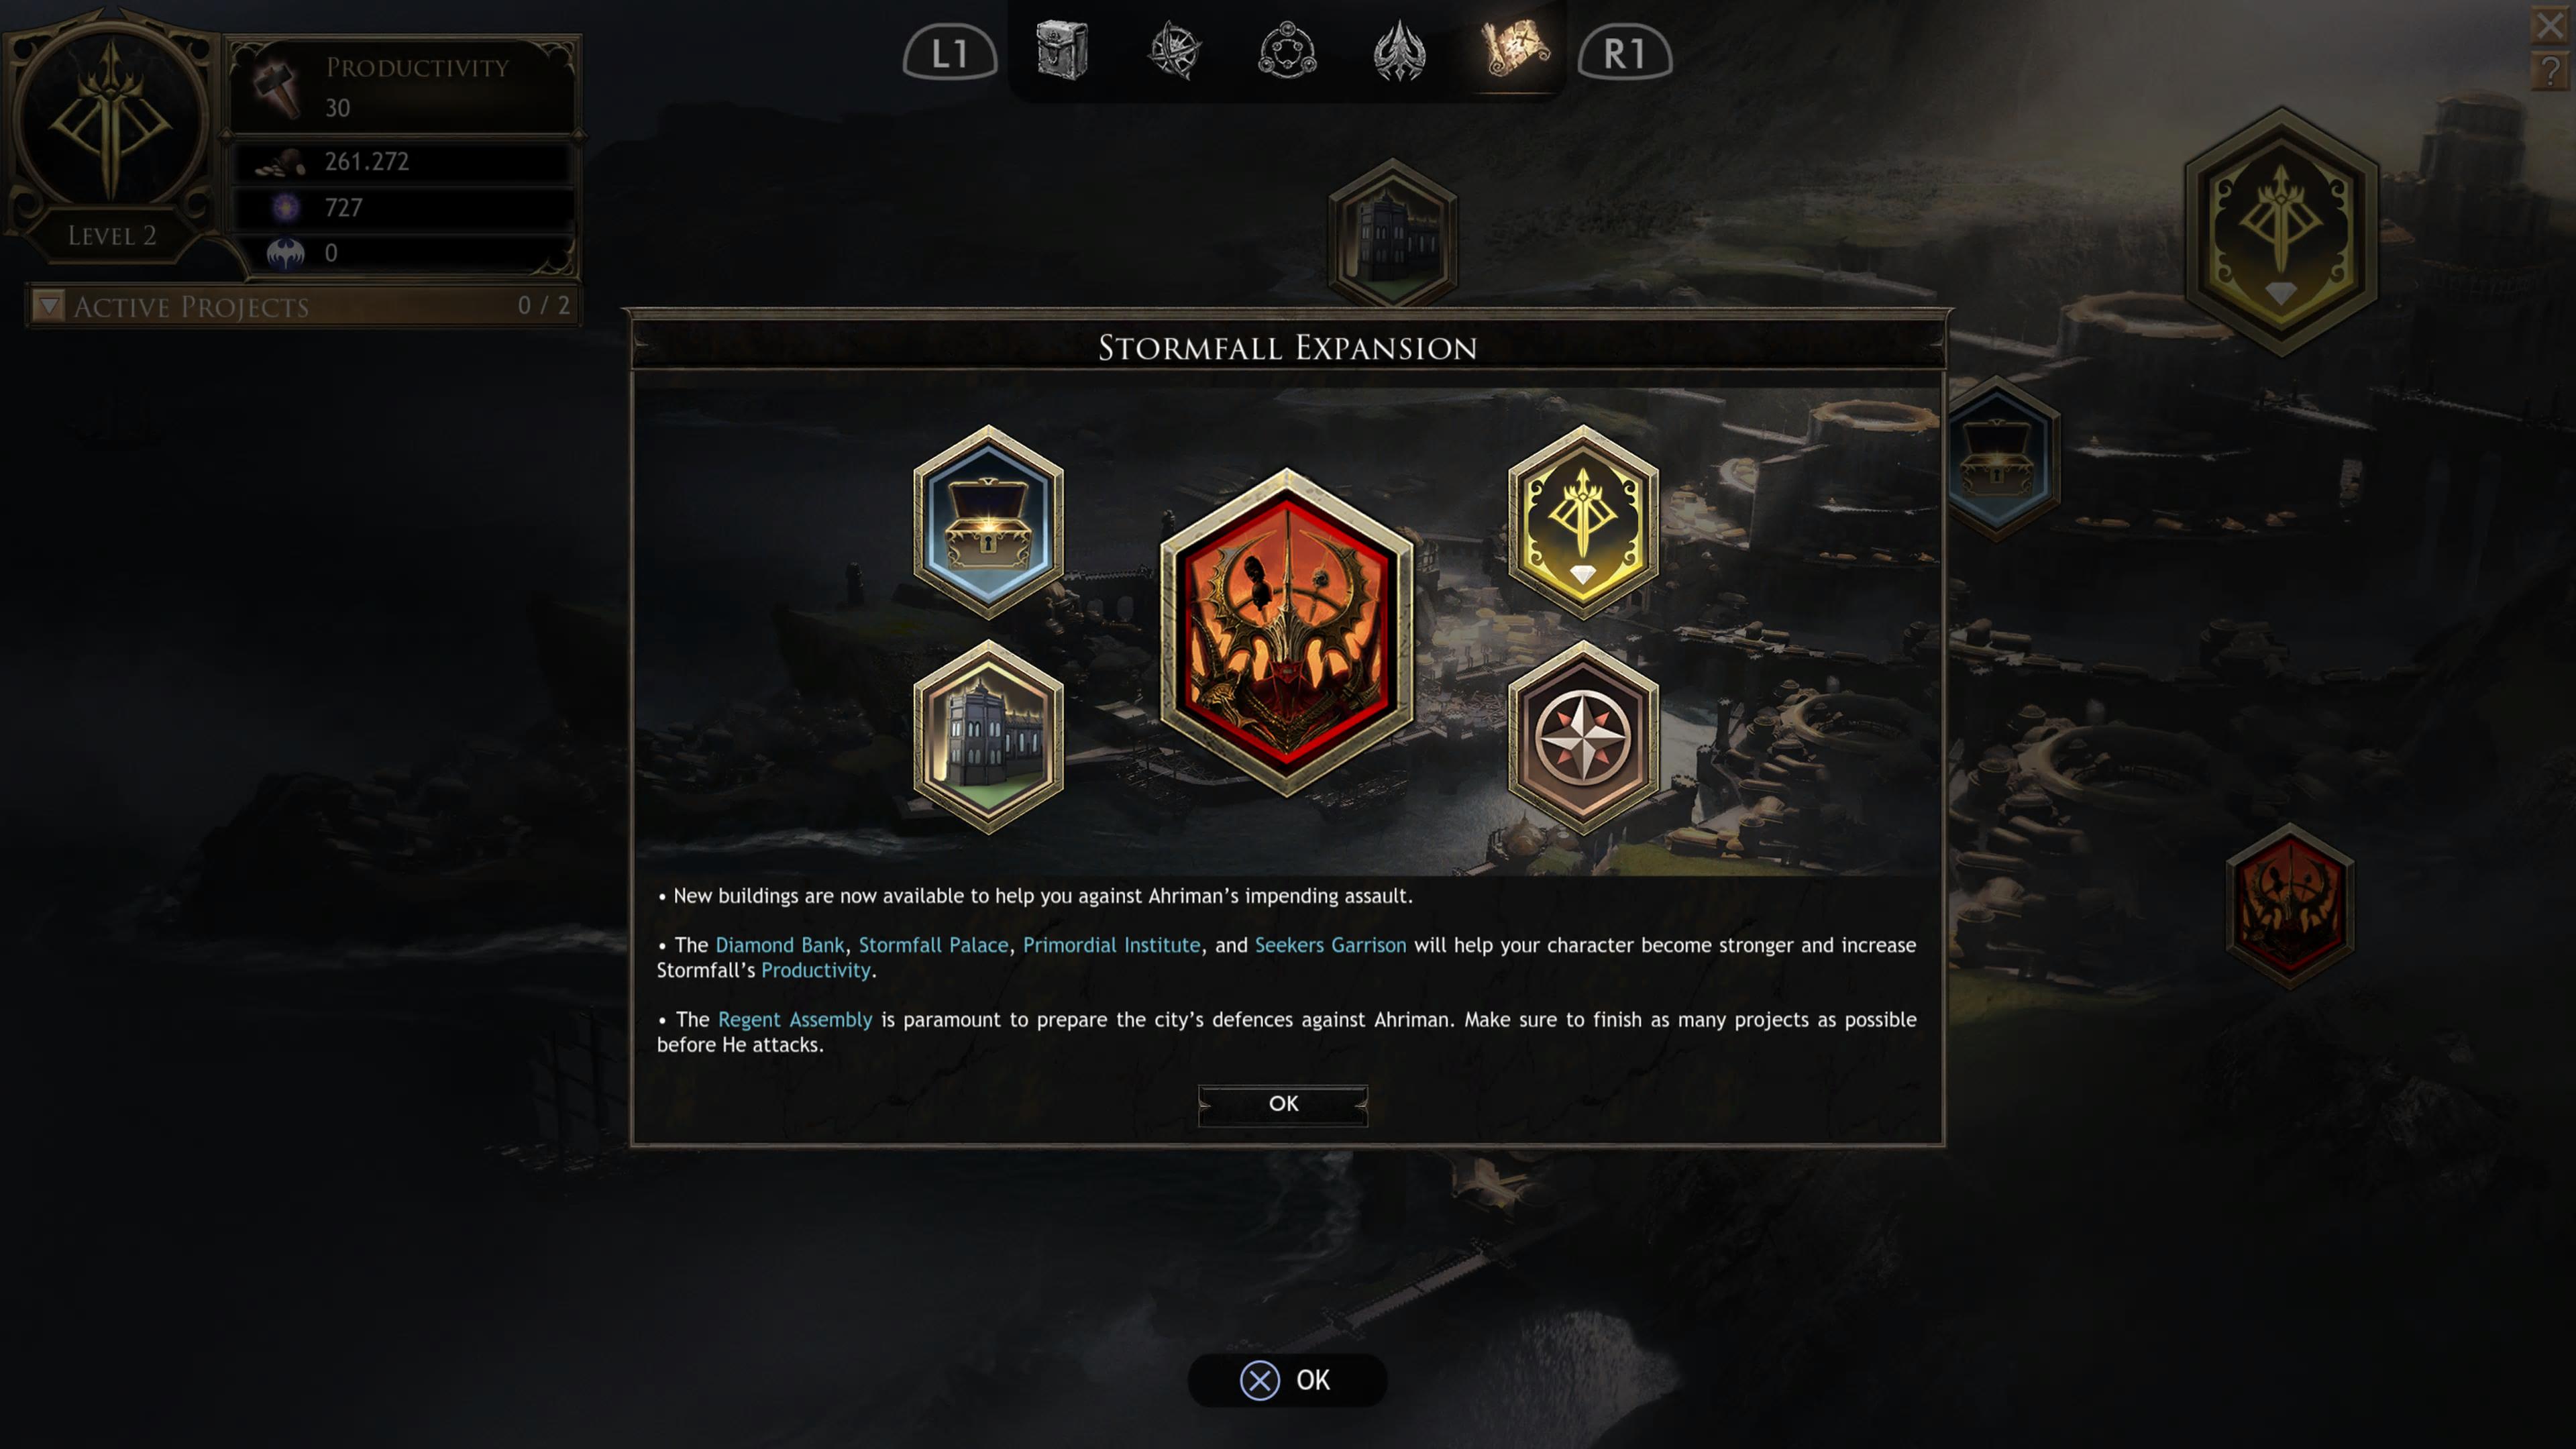
Task: Click the Productivity highlighted text link
Action: tap(815, 970)
